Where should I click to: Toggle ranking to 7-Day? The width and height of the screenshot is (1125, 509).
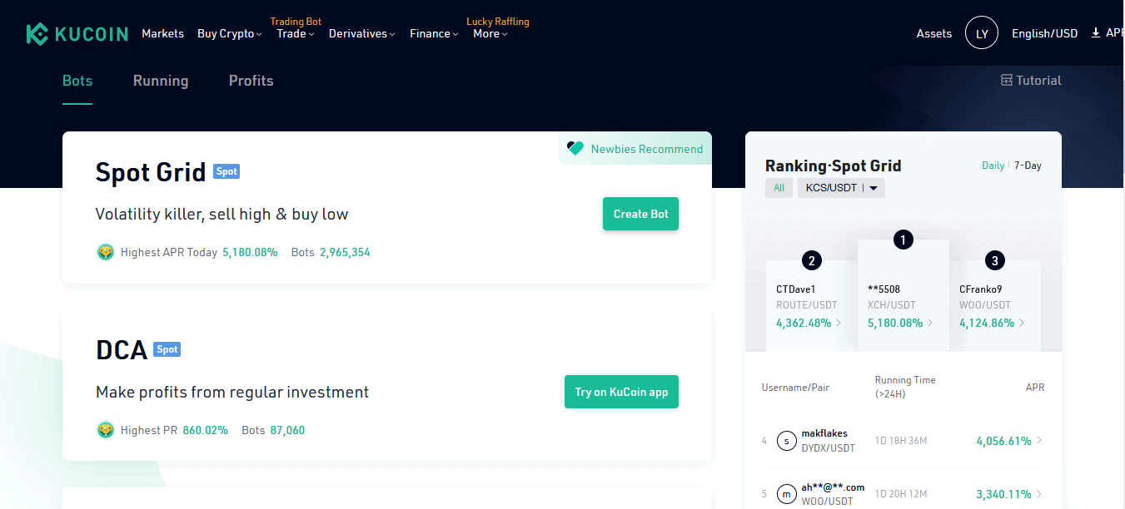pos(1028,166)
